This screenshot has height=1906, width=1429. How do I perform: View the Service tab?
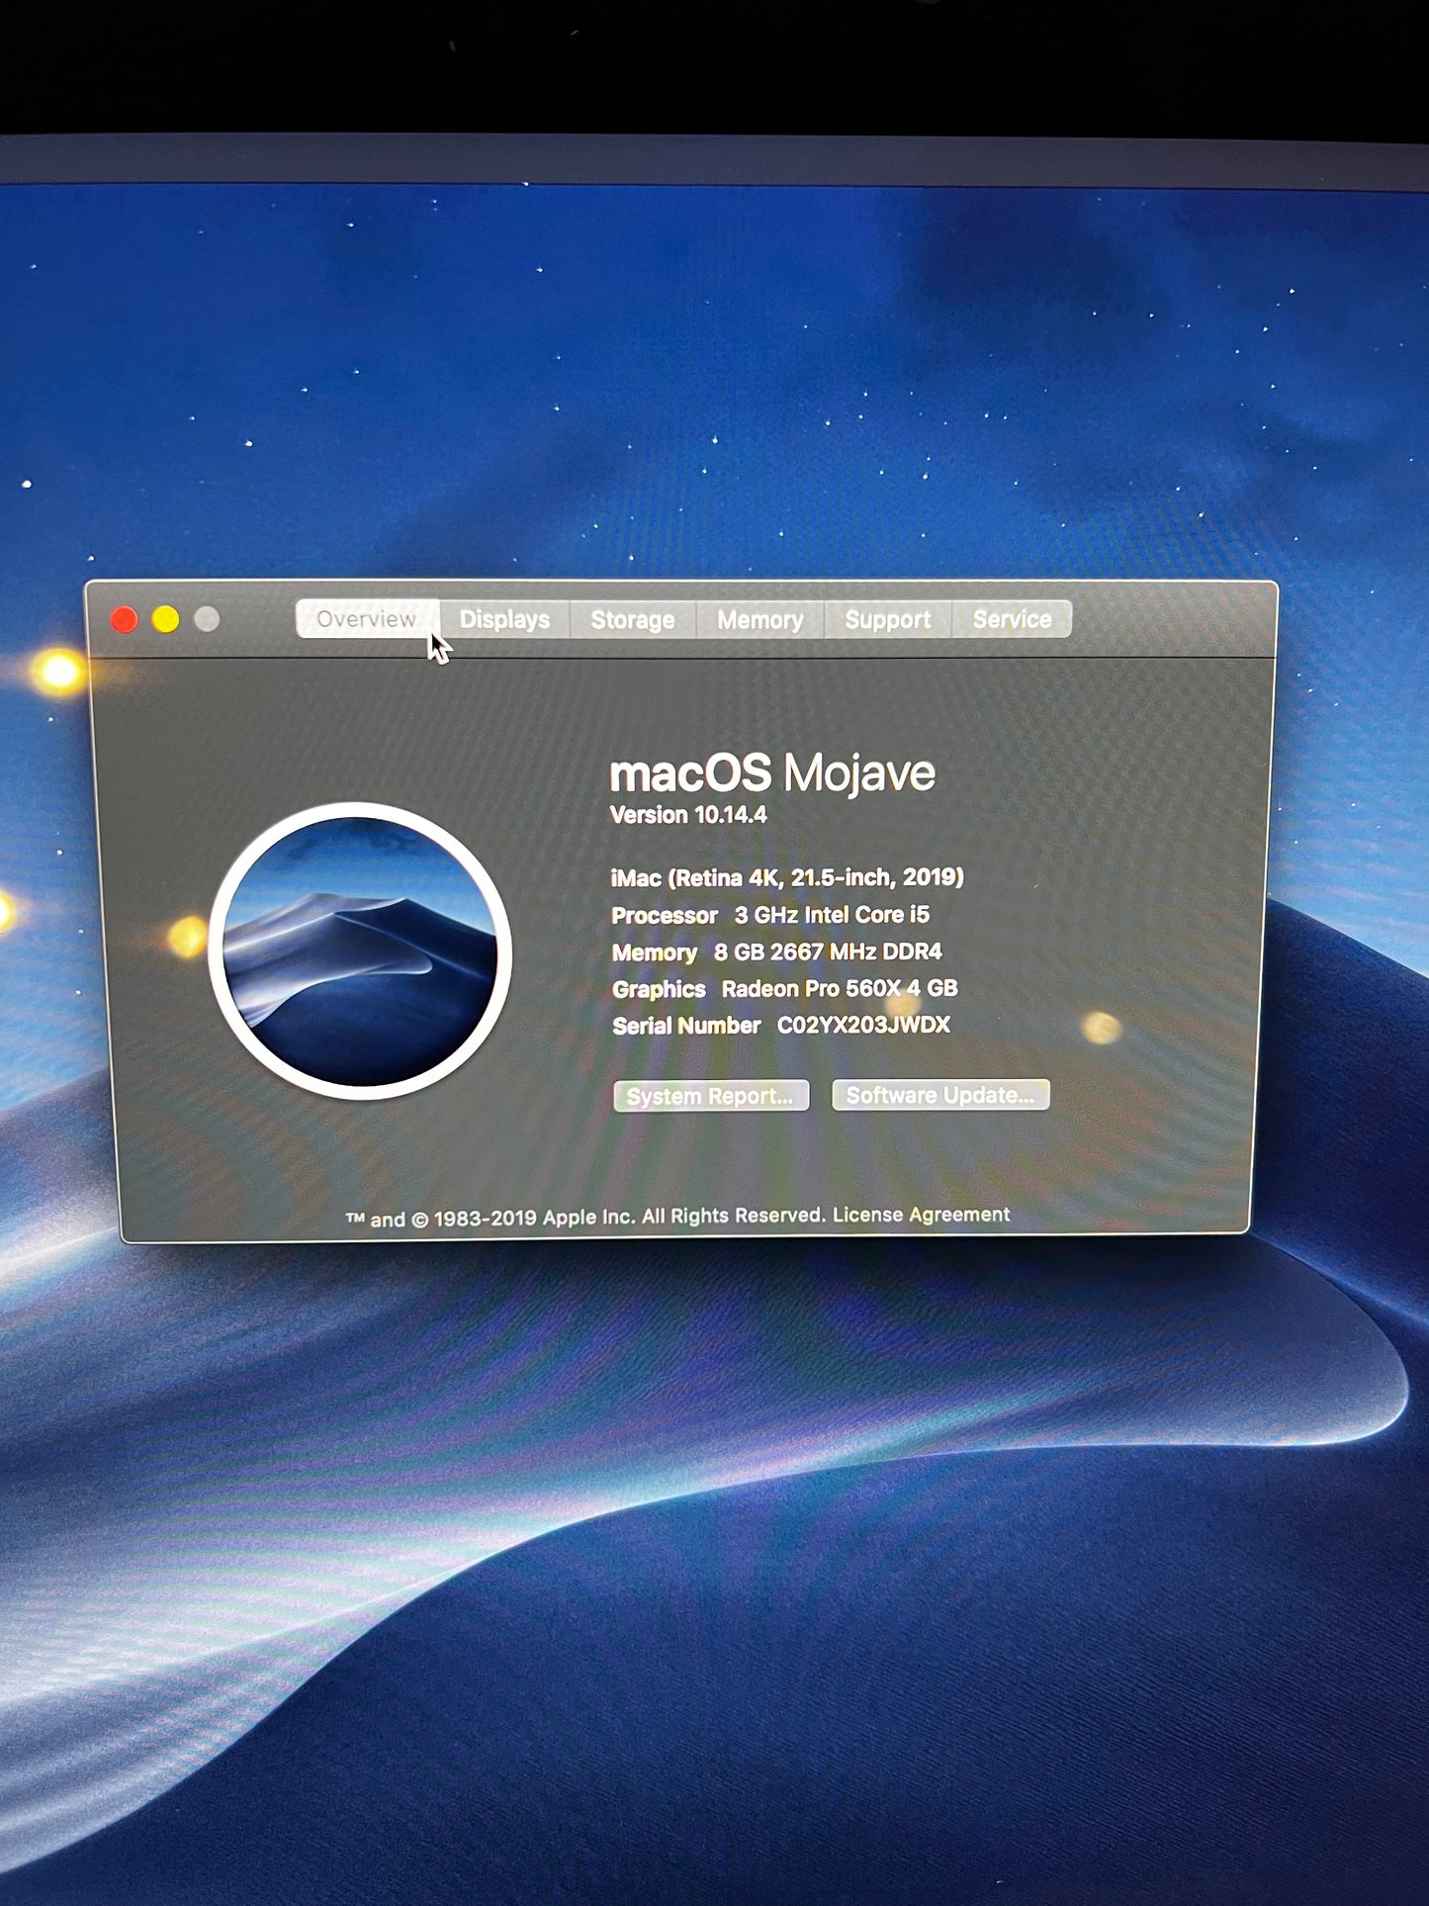tap(1012, 619)
